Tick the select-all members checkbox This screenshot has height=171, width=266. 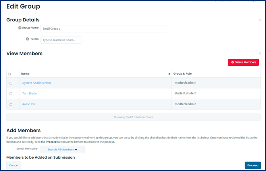coord(10,74)
